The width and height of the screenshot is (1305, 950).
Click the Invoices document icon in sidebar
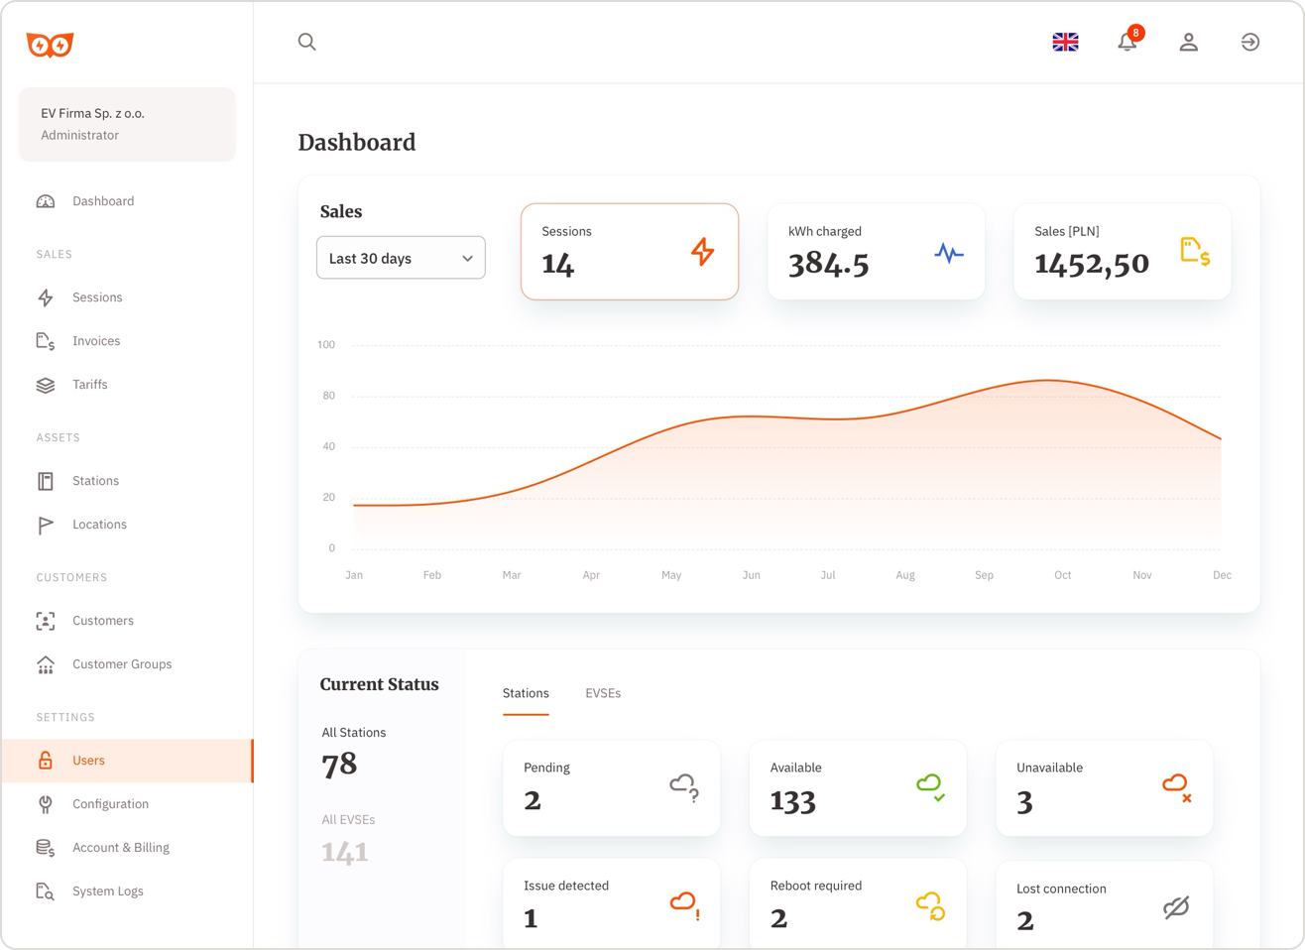46,340
